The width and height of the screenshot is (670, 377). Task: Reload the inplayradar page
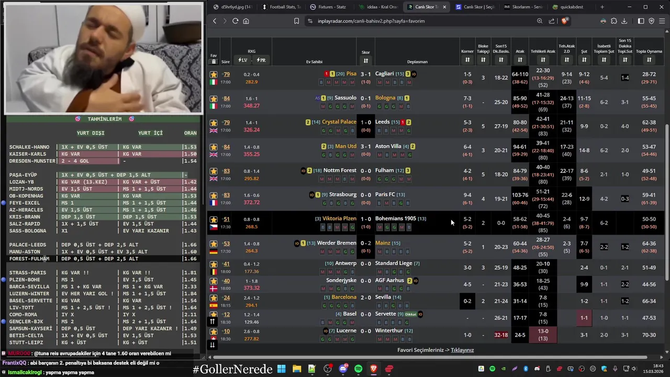pos(236,21)
